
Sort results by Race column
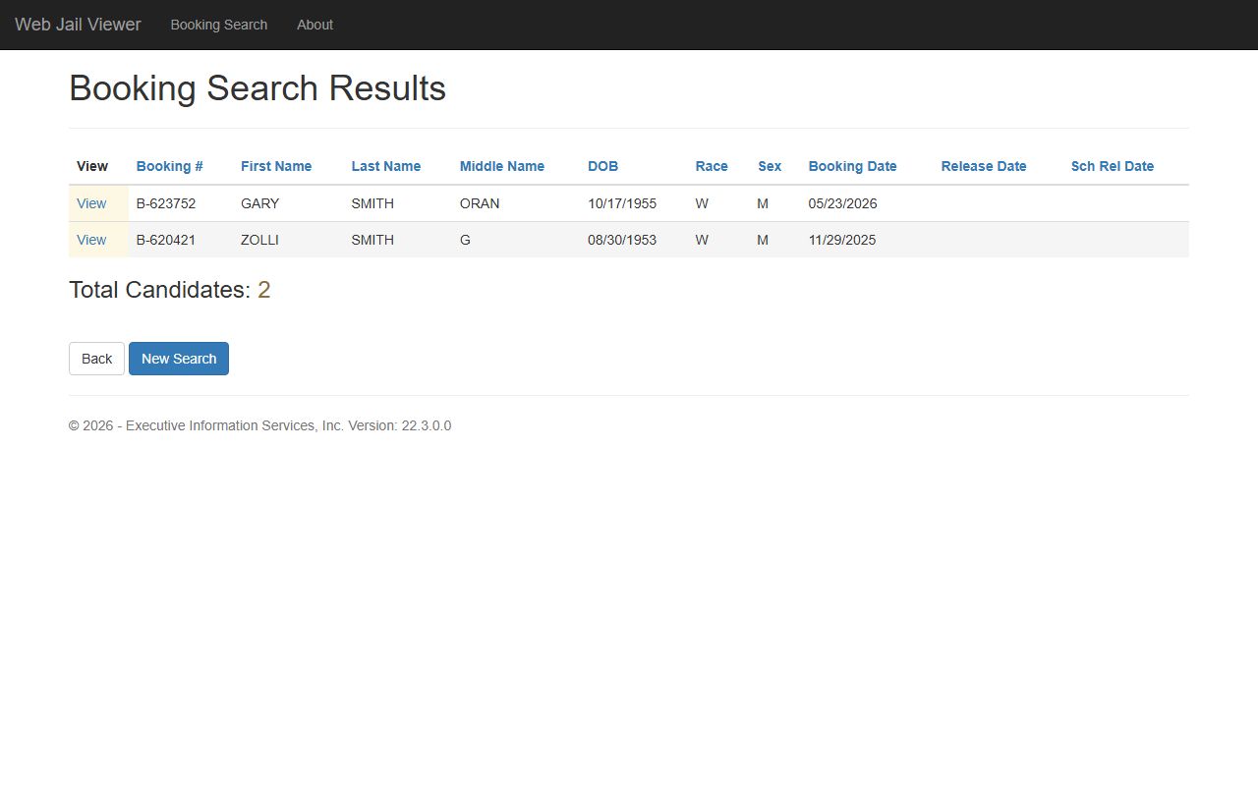click(712, 166)
